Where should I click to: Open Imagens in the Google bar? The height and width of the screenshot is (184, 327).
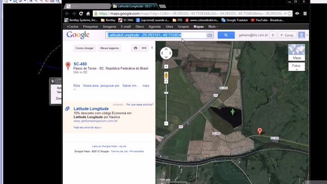[109, 27]
